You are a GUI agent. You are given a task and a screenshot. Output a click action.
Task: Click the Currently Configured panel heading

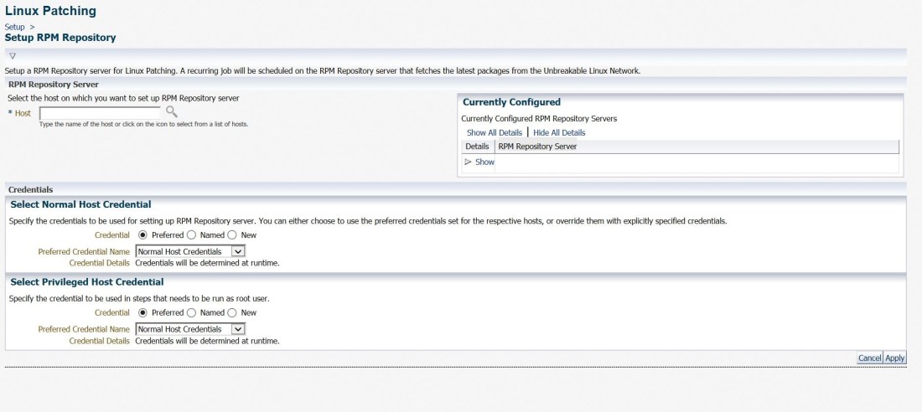tap(511, 102)
